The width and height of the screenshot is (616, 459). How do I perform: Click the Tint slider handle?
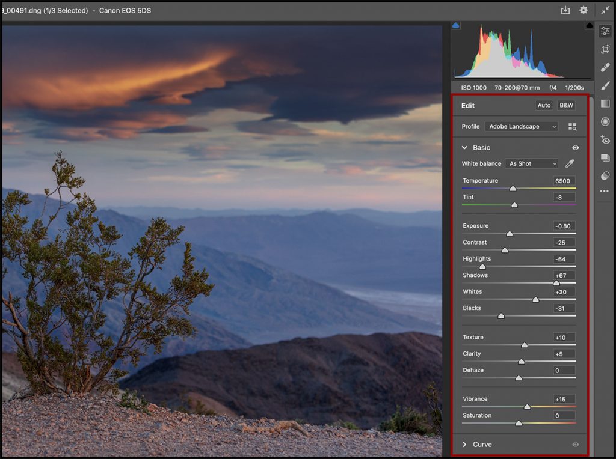pos(514,205)
